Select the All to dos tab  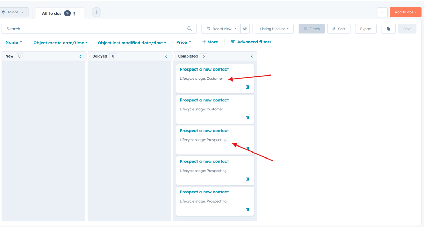pyautogui.click(x=52, y=14)
